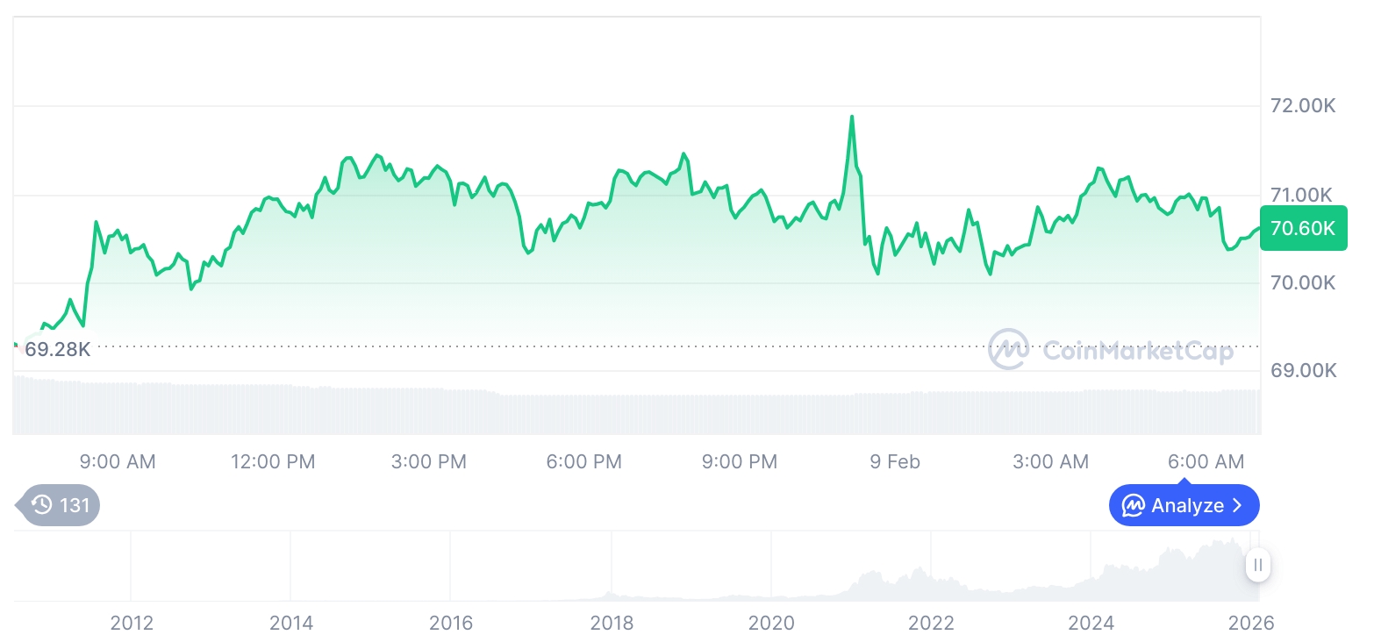Click the CoinMarketCap logo inside Analyze button
This screenshot has width=1374, height=642.
[1134, 505]
